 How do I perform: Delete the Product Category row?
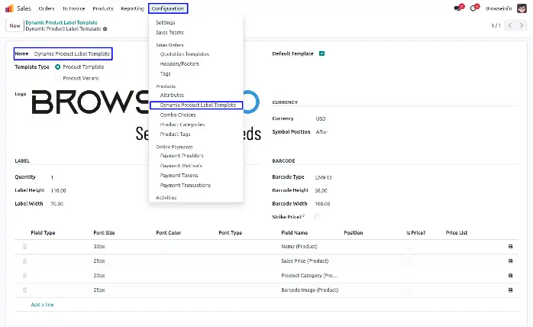(510, 276)
